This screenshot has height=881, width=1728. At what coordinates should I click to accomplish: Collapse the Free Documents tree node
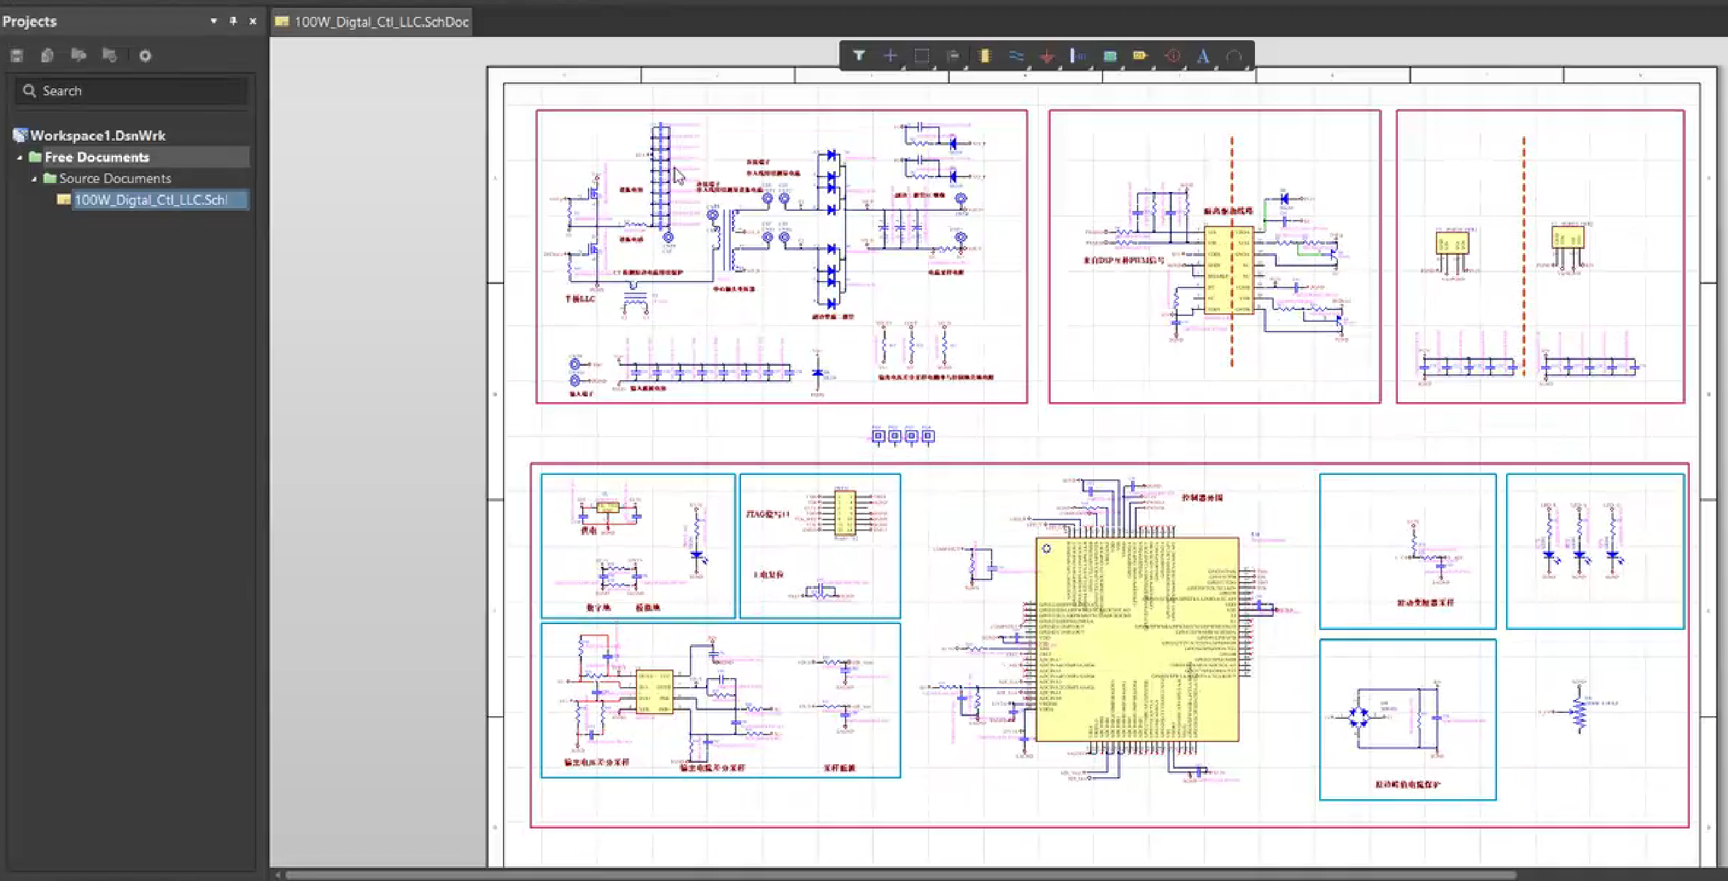(x=19, y=158)
